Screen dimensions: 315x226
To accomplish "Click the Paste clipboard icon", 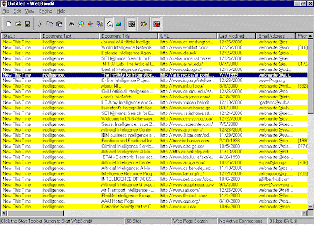I will click(59, 24).
